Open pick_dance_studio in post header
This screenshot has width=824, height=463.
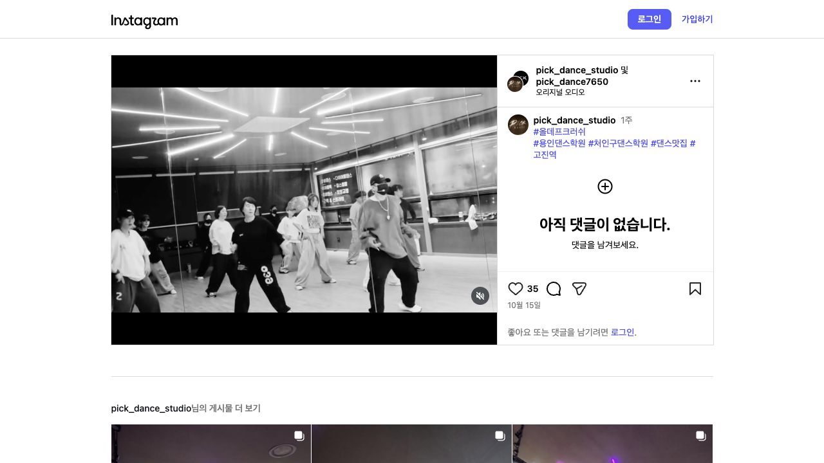pyautogui.click(x=577, y=70)
